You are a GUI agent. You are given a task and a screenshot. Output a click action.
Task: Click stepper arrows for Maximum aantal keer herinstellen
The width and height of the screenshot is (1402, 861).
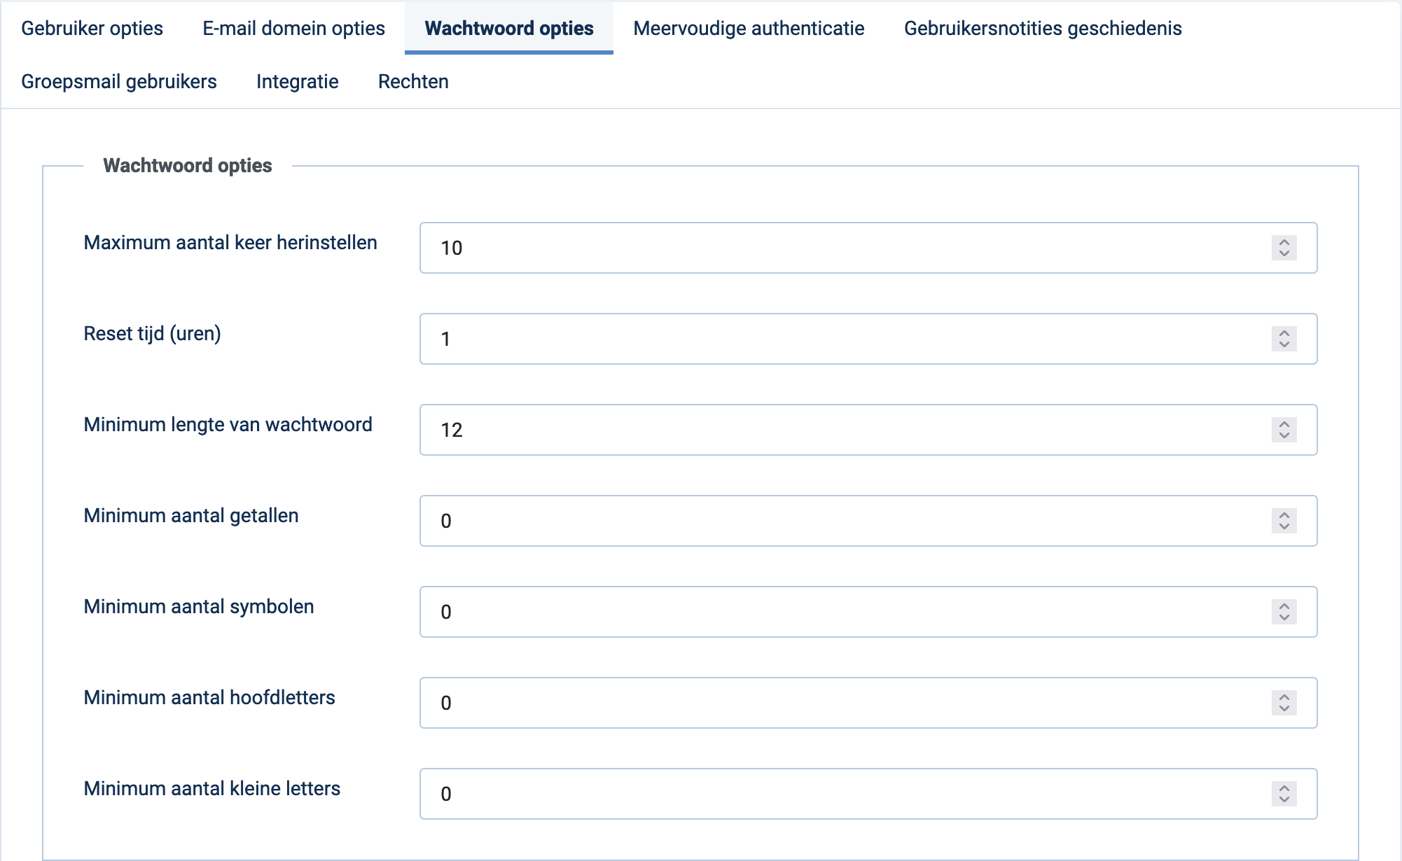(x=1284, y=248)
